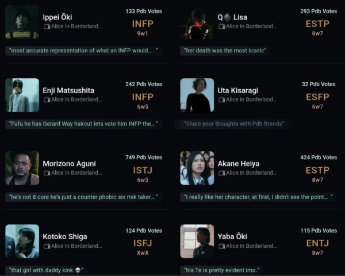
Task: Open Morizono Aguni's ISTJ type result
Action: tap(143, 170)
